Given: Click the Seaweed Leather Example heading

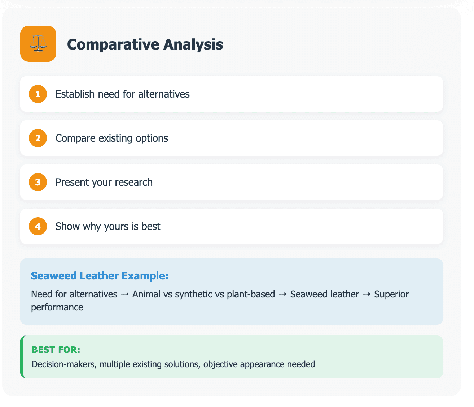Looking at the screenshot, I should (100, 276).
